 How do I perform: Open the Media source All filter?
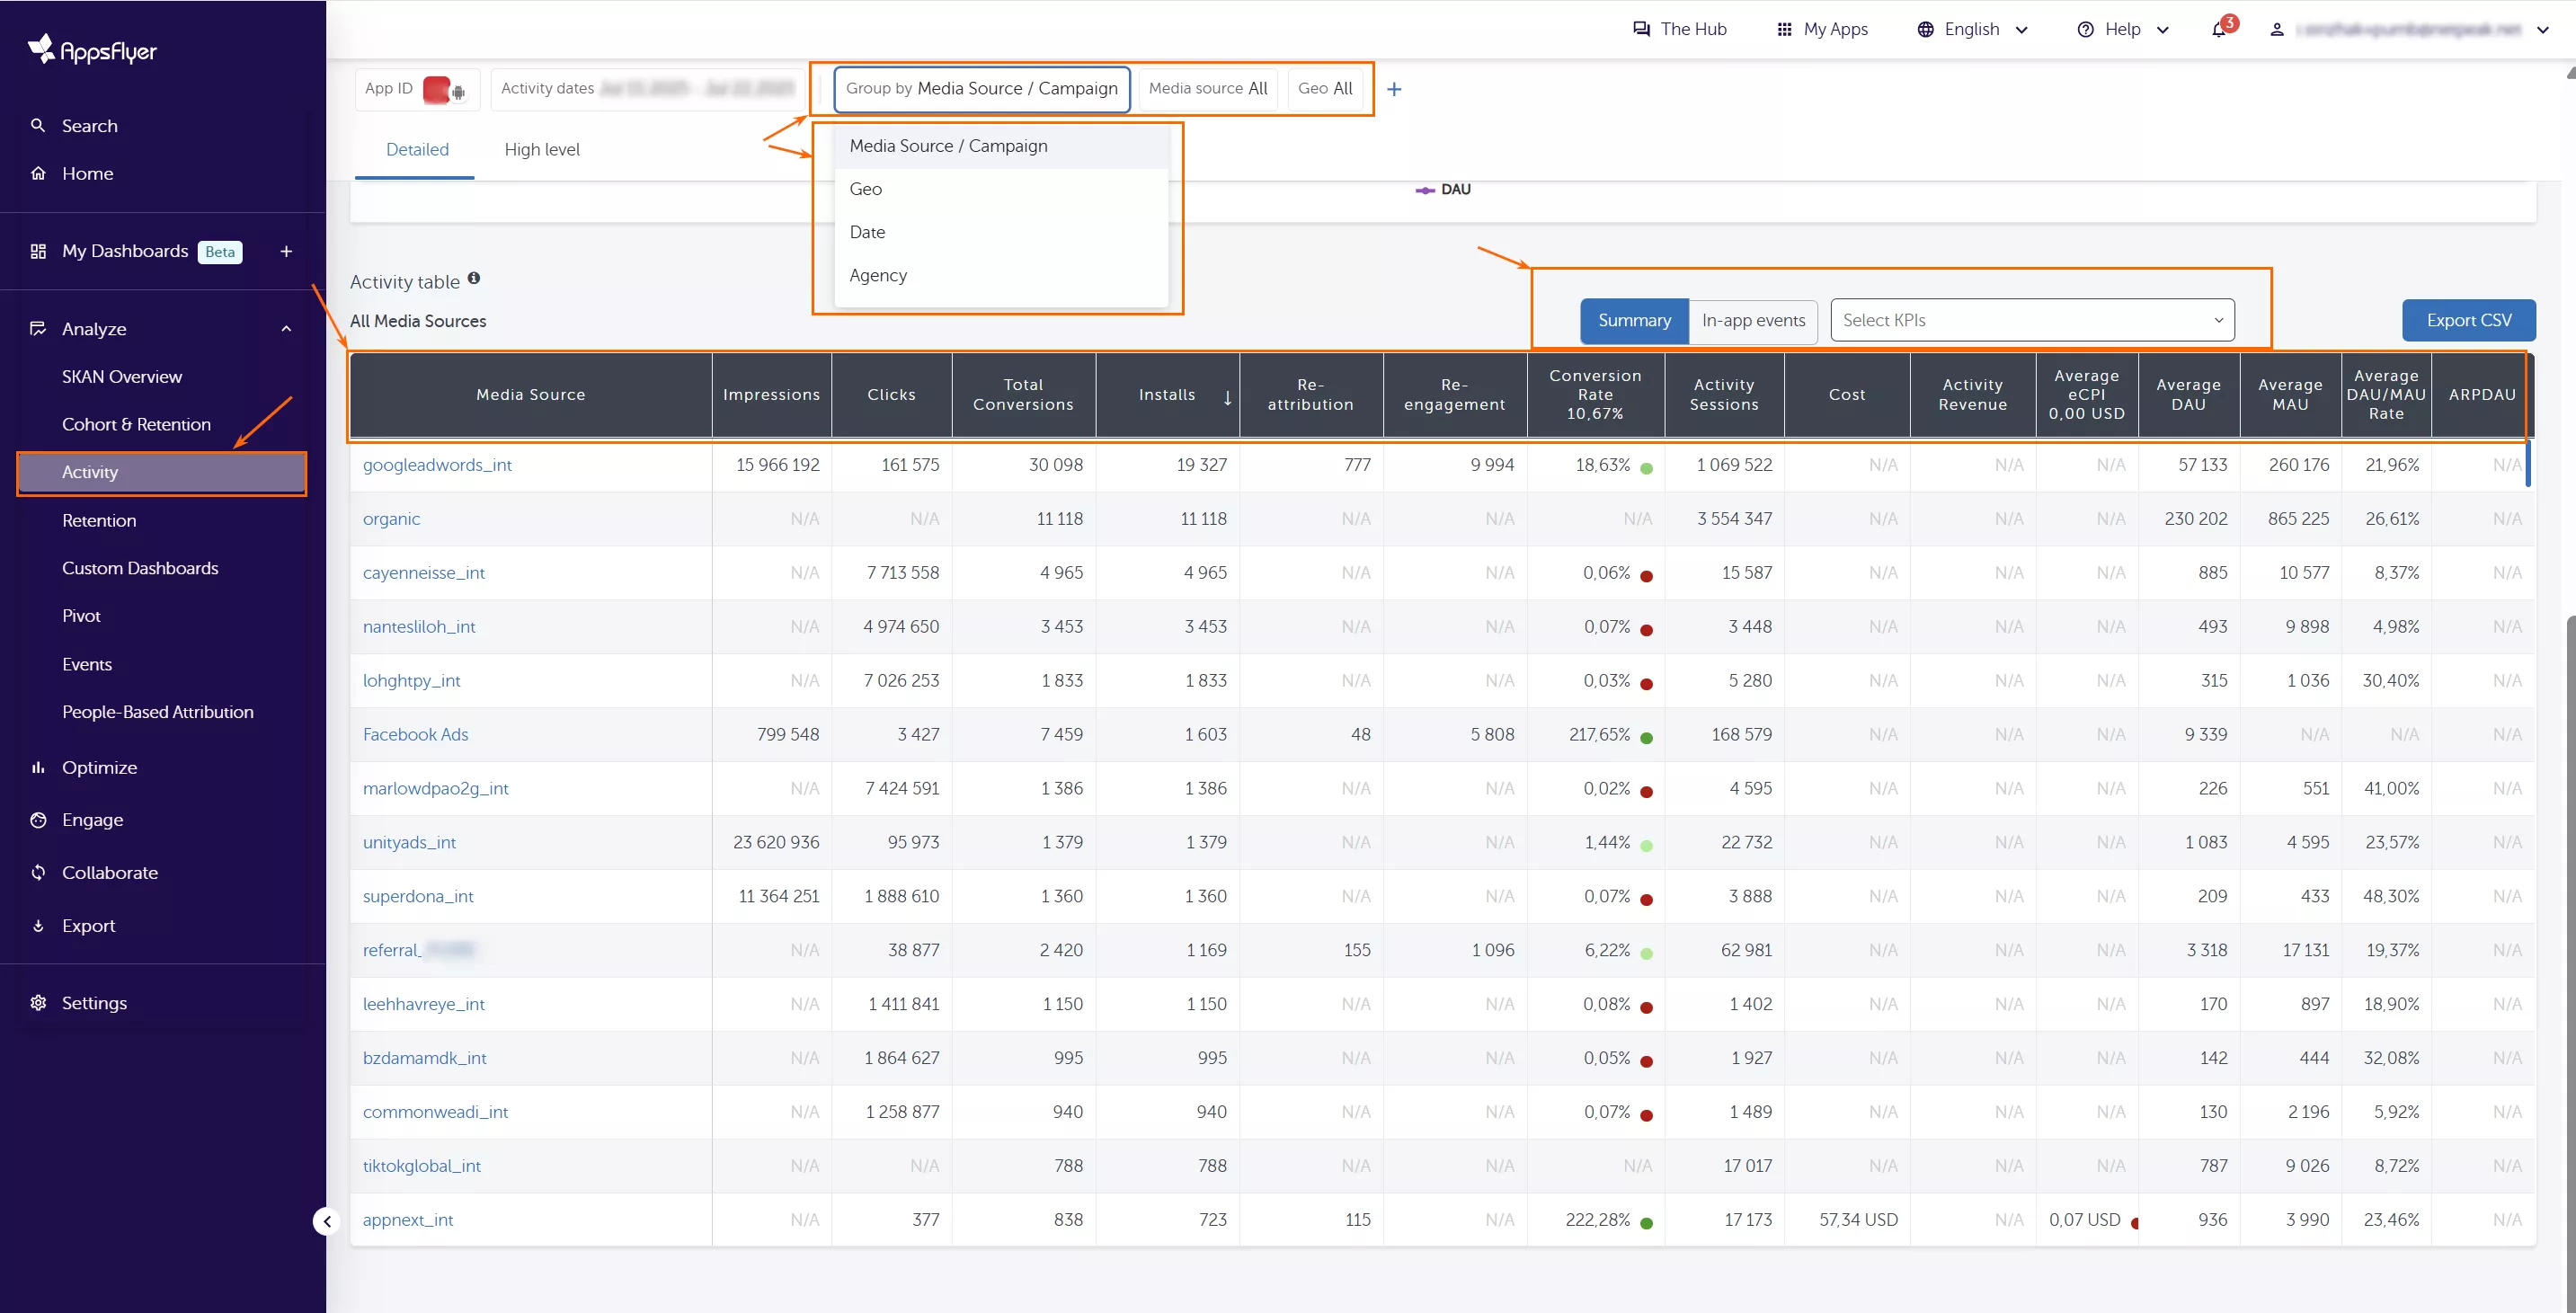point(1208,88)
